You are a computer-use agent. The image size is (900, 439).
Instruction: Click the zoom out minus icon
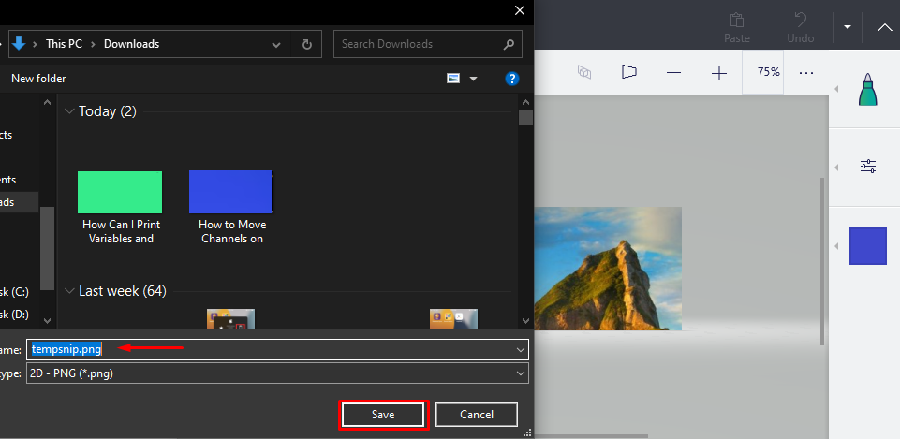point(673,73)
